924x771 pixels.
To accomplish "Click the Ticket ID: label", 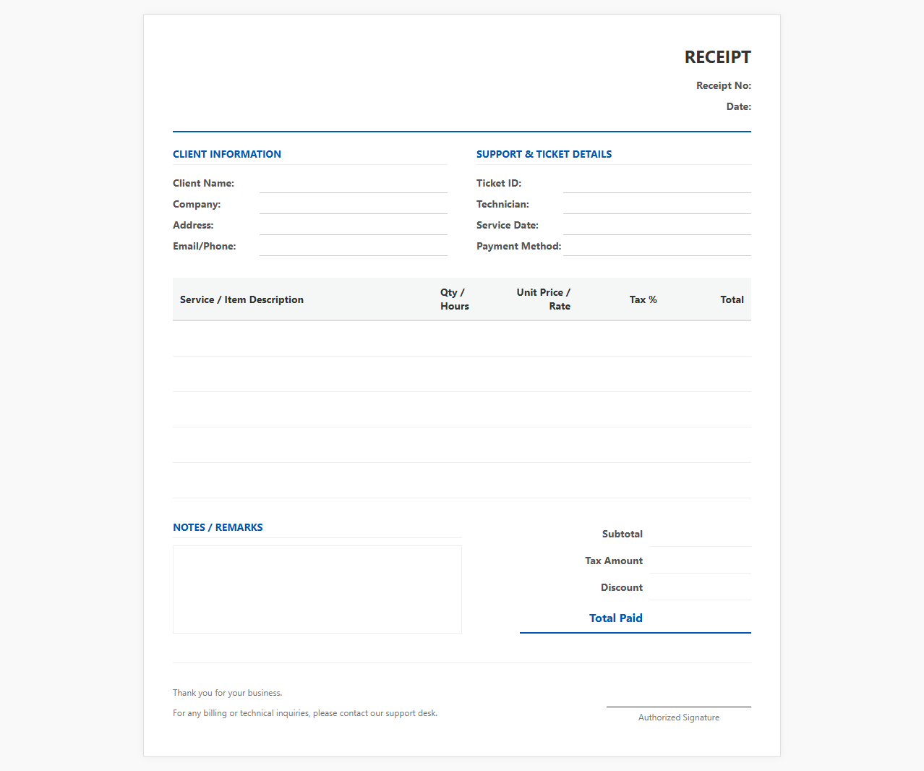I will click(499, 184).
